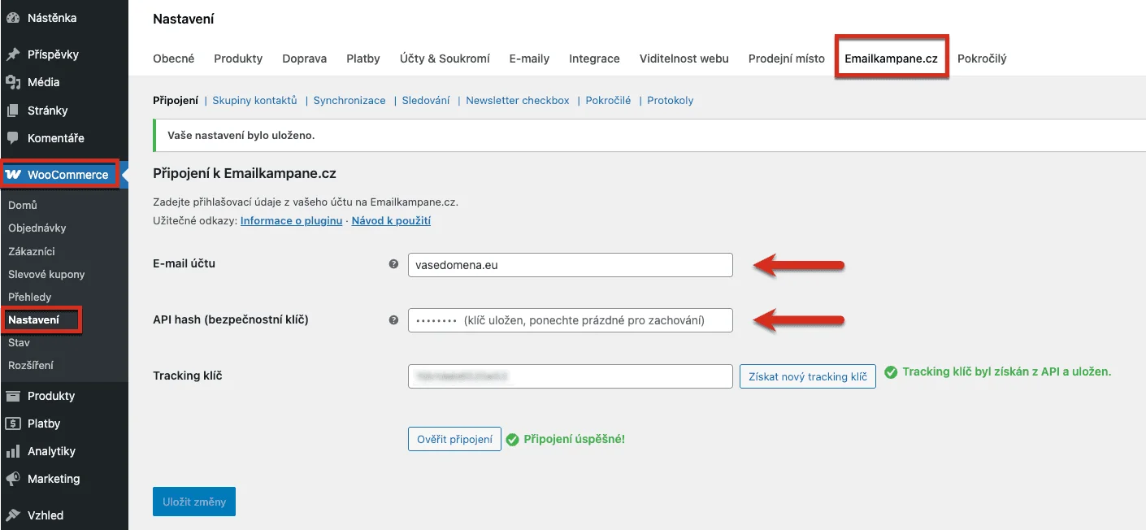Image resolution: width=1146 pixels, height=530 pixels.
Task: Click the Uložit změny button
Action: [194, 502]
